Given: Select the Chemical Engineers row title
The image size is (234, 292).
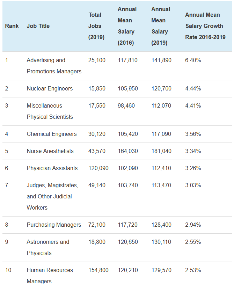Looking at the screenshot, I should (x=52, y=134).
